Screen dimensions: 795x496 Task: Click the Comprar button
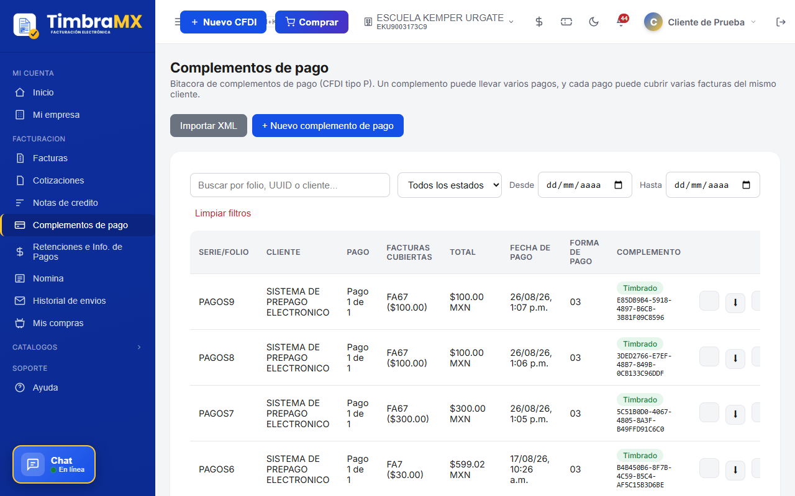pyautogui.click(x=312, y=22)
